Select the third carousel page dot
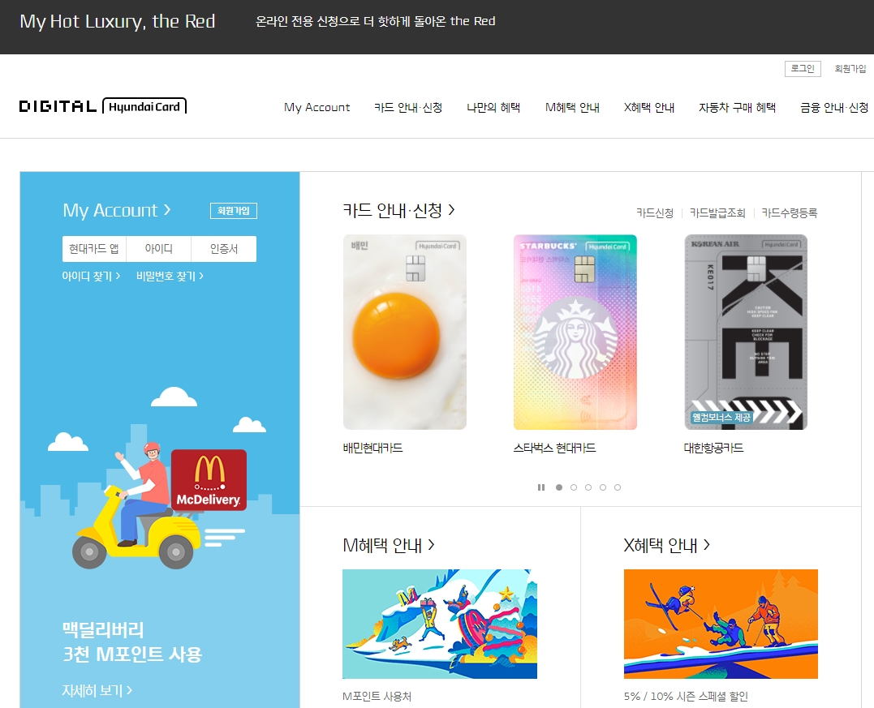 pos(588,487)
